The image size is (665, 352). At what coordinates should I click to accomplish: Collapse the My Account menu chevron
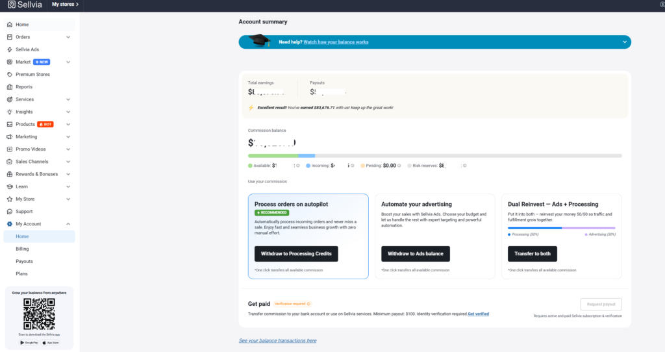pos(68,224)
